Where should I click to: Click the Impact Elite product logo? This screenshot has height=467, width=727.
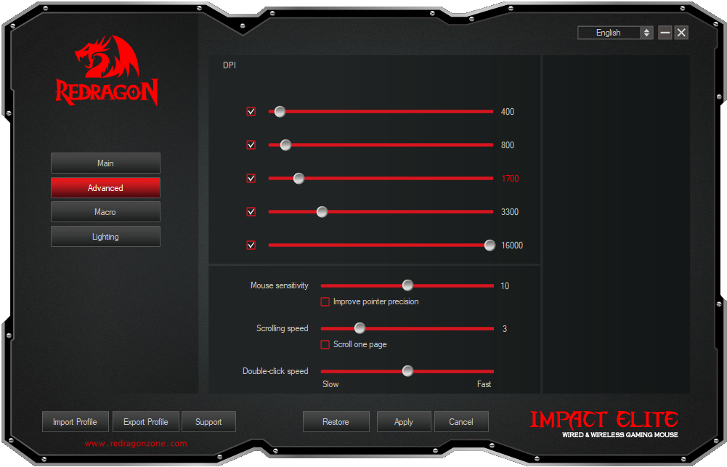[x=604, y=424]
